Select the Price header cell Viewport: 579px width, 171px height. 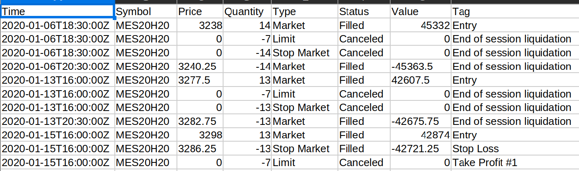click(200, 12)
